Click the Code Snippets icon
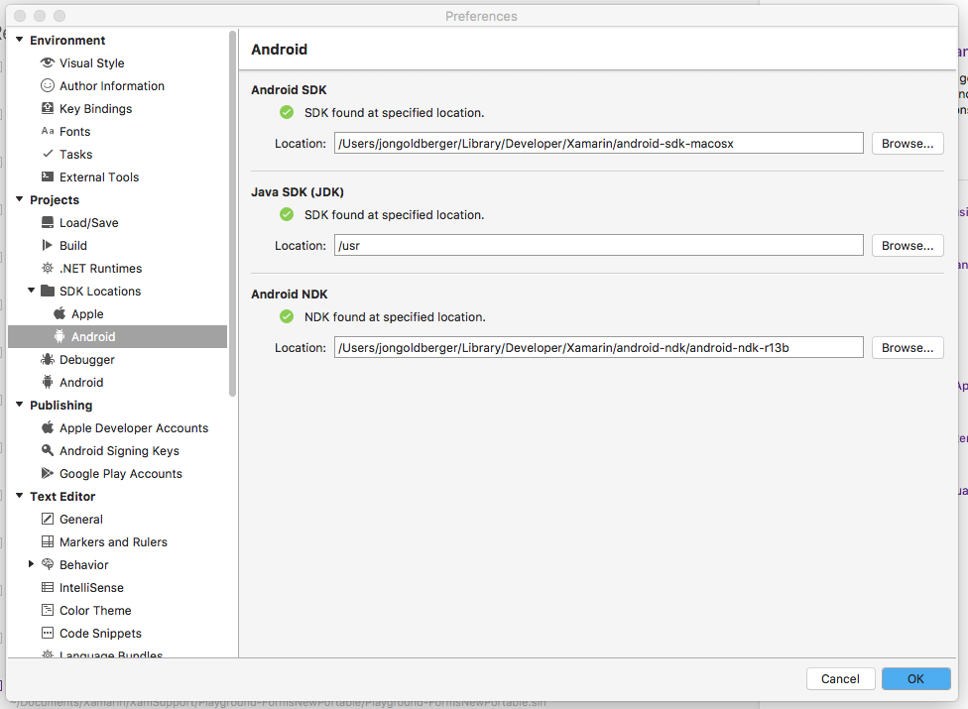The image size is (968, 709). [48, 633]
